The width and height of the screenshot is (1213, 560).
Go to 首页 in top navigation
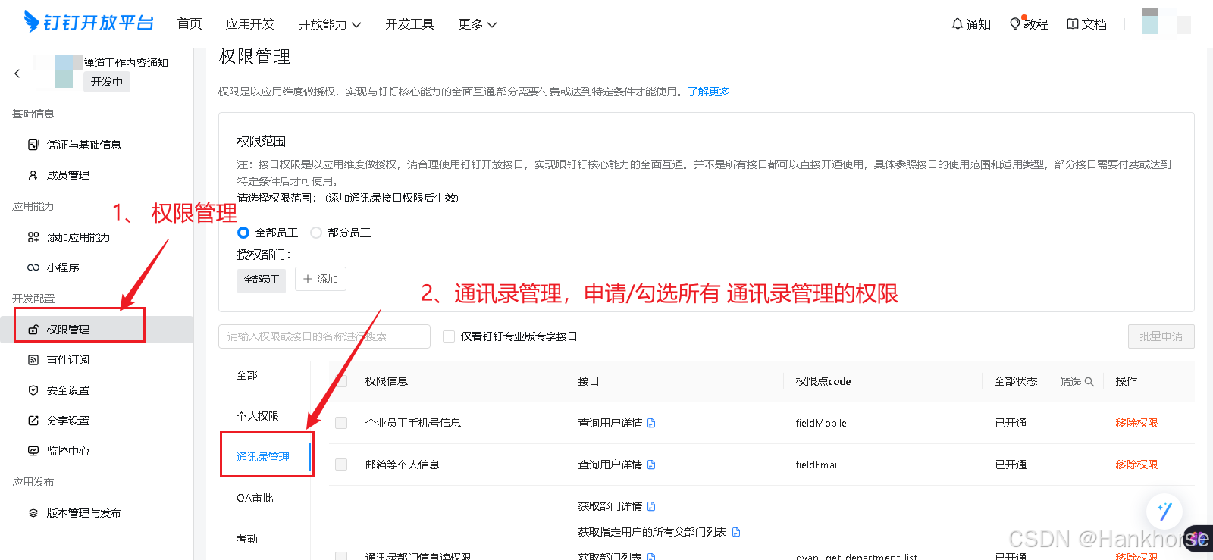click(190, 24)
